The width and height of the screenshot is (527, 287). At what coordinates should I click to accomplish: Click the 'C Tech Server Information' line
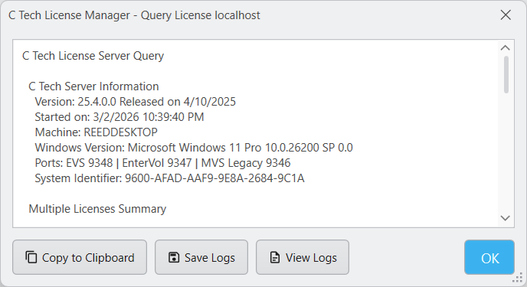pos(93,86)
